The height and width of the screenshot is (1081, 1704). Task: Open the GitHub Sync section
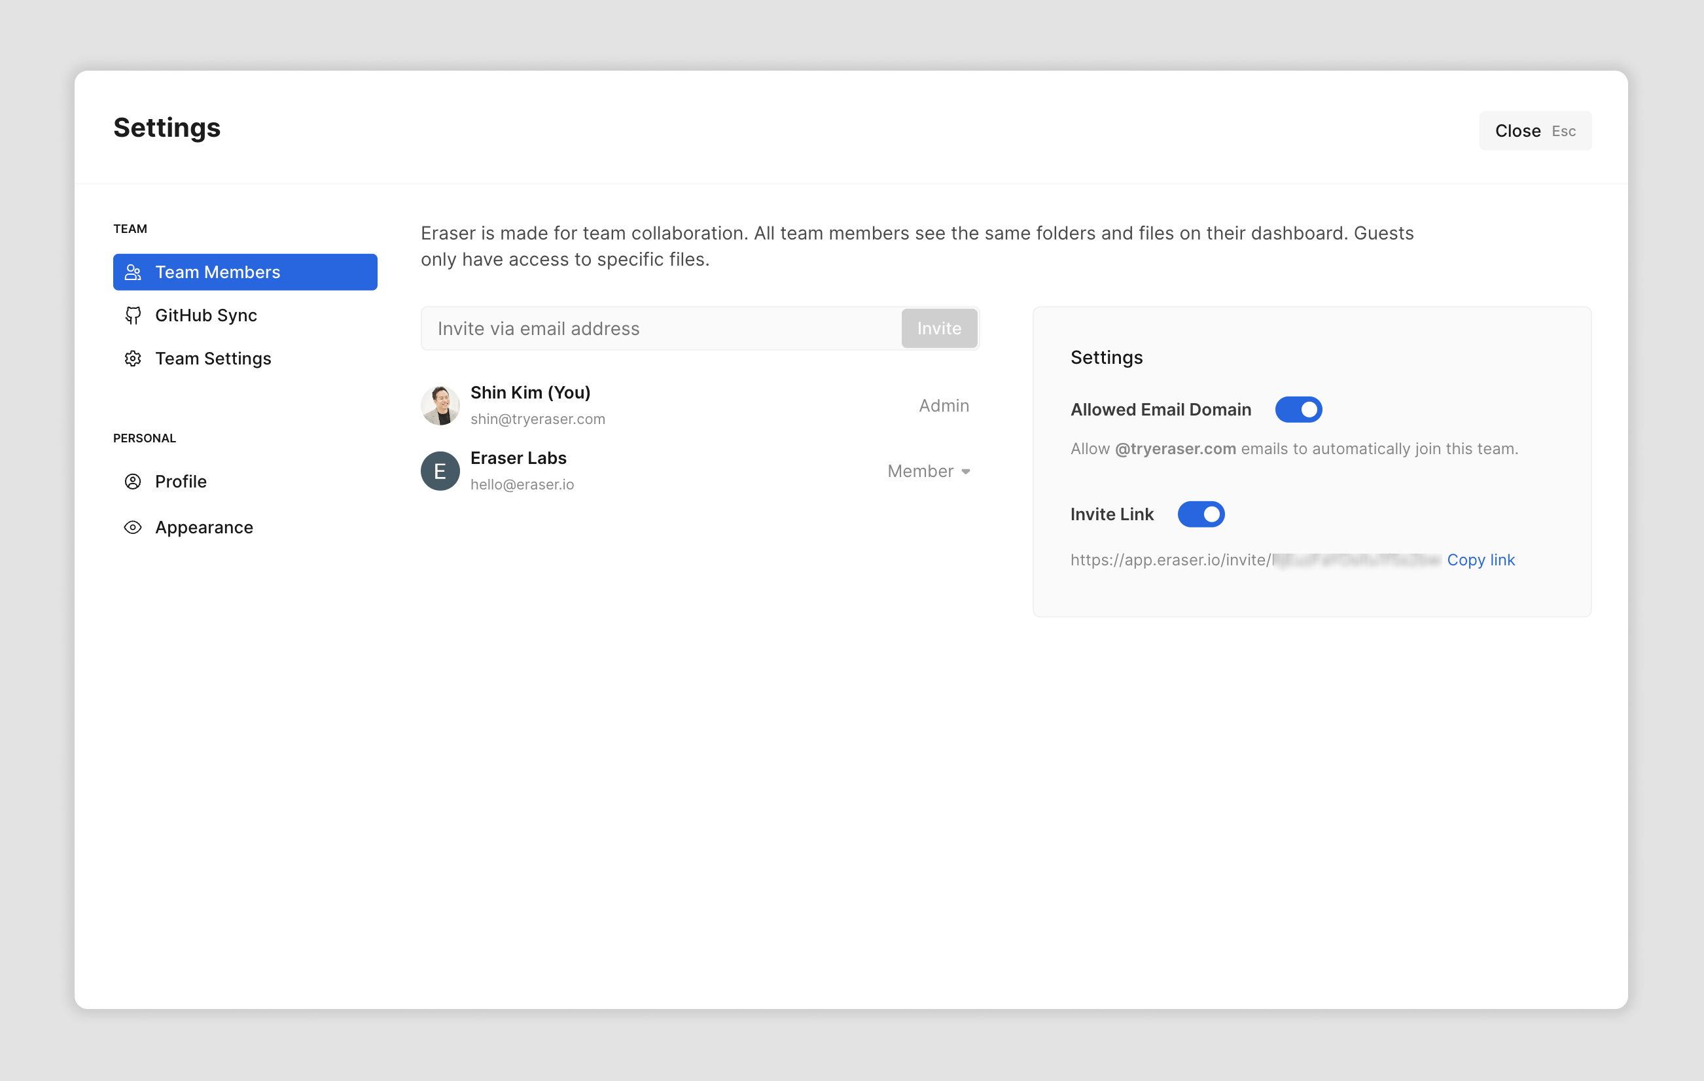(206, 315)
